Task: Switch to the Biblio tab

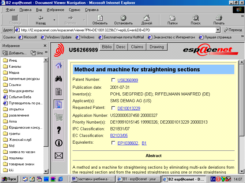Action: click(x=107, y=47)
